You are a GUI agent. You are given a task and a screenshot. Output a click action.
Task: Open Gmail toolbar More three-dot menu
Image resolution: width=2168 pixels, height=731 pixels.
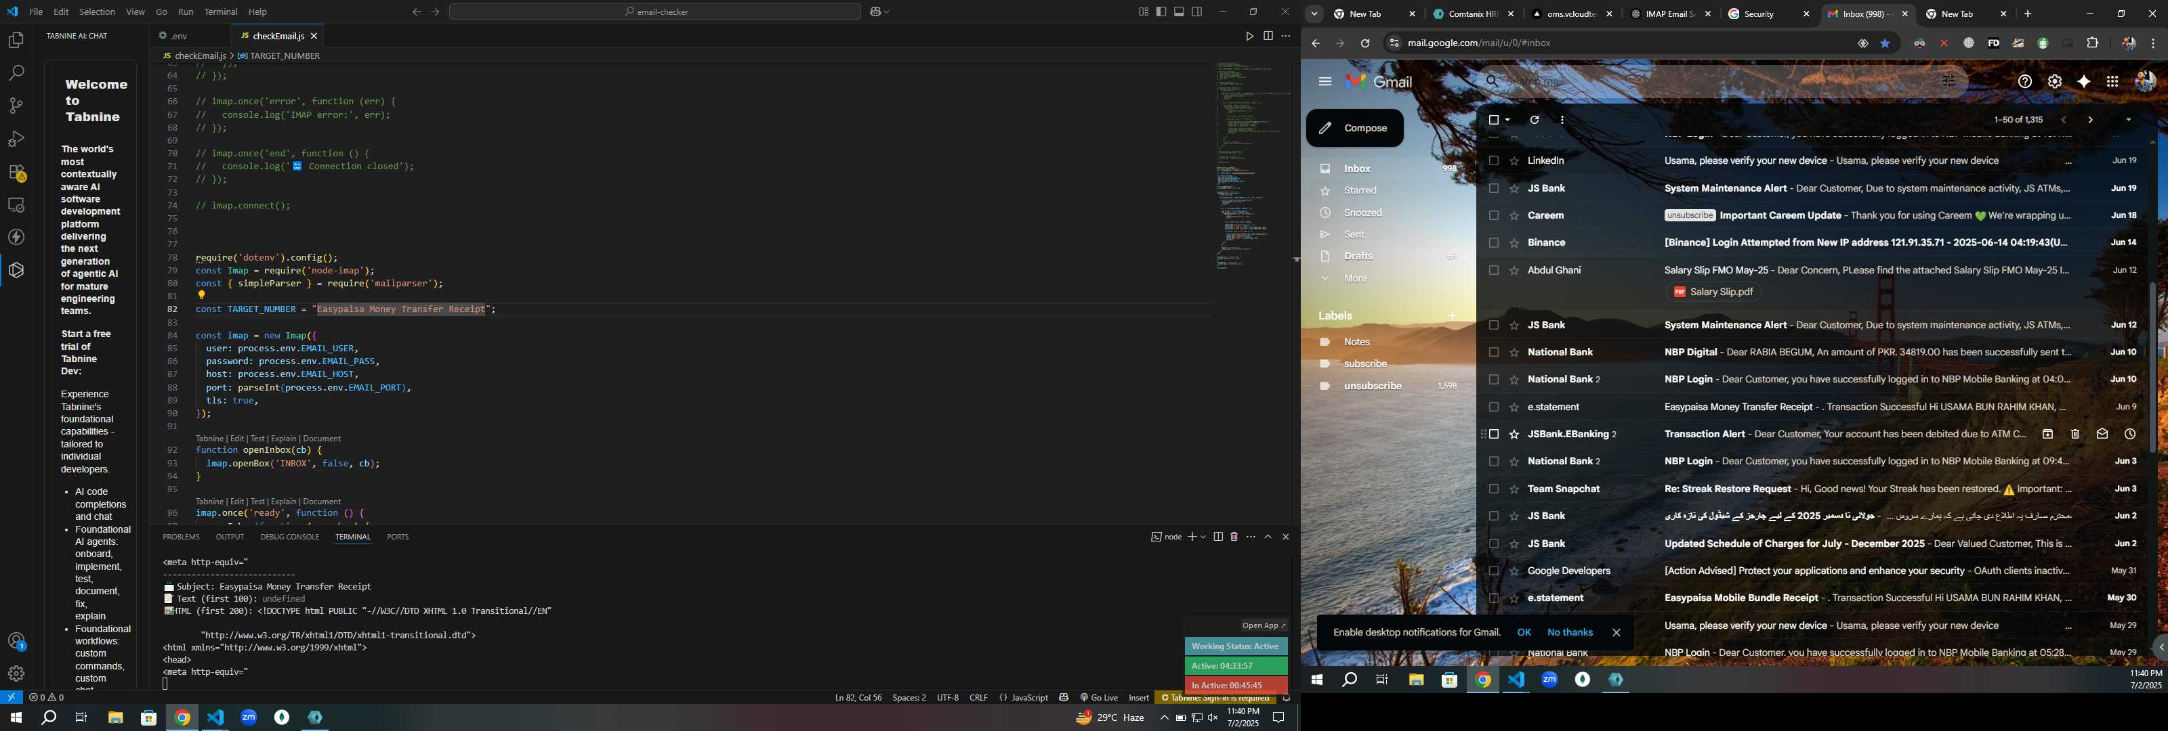(1562, 120)
